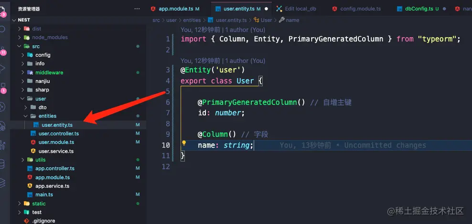The image size is (472, 224).
Task: Click the git icon of .gitignore
Action: 27,221
